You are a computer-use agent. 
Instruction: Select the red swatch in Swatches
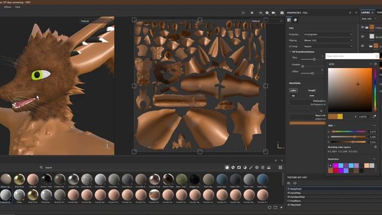pyautogui.click(x=335, y=171)
